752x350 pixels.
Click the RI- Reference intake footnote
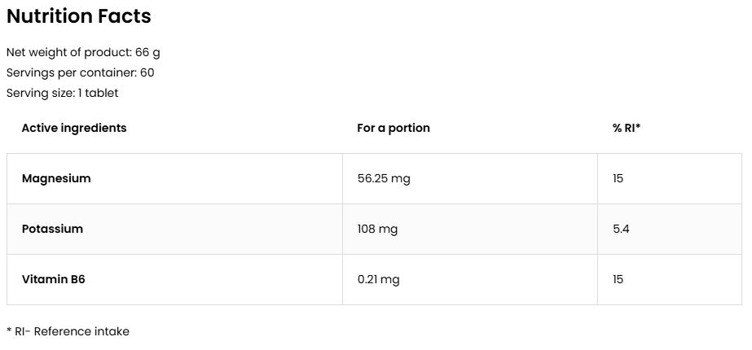pyautogui.click(x=68, y=331)
